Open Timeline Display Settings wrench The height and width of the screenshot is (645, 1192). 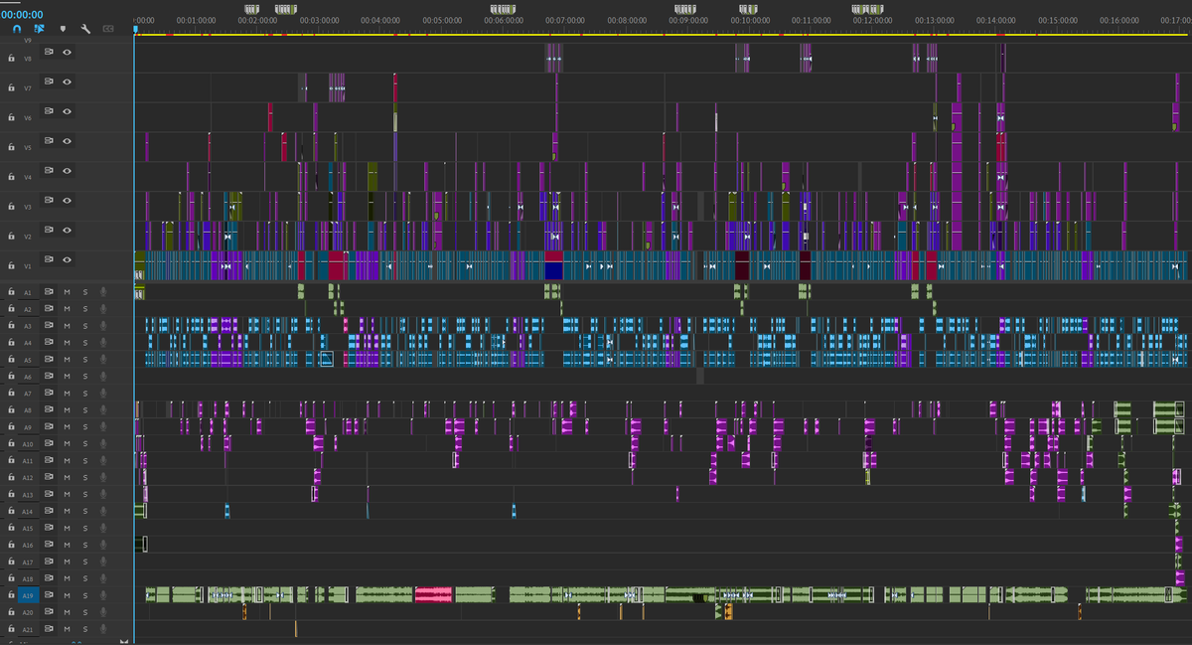point(85,29)
